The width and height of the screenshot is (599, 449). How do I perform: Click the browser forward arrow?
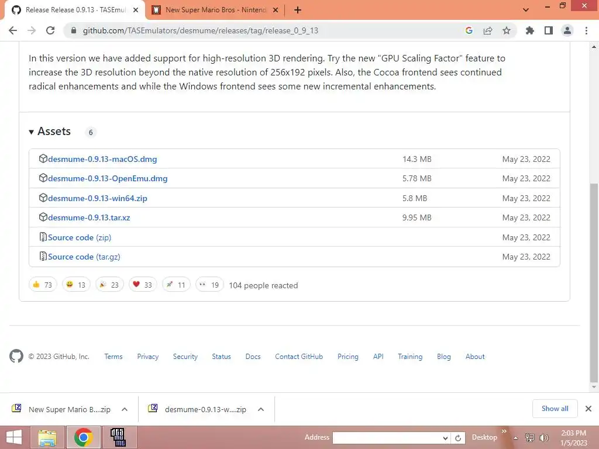[x=32, y=30]
